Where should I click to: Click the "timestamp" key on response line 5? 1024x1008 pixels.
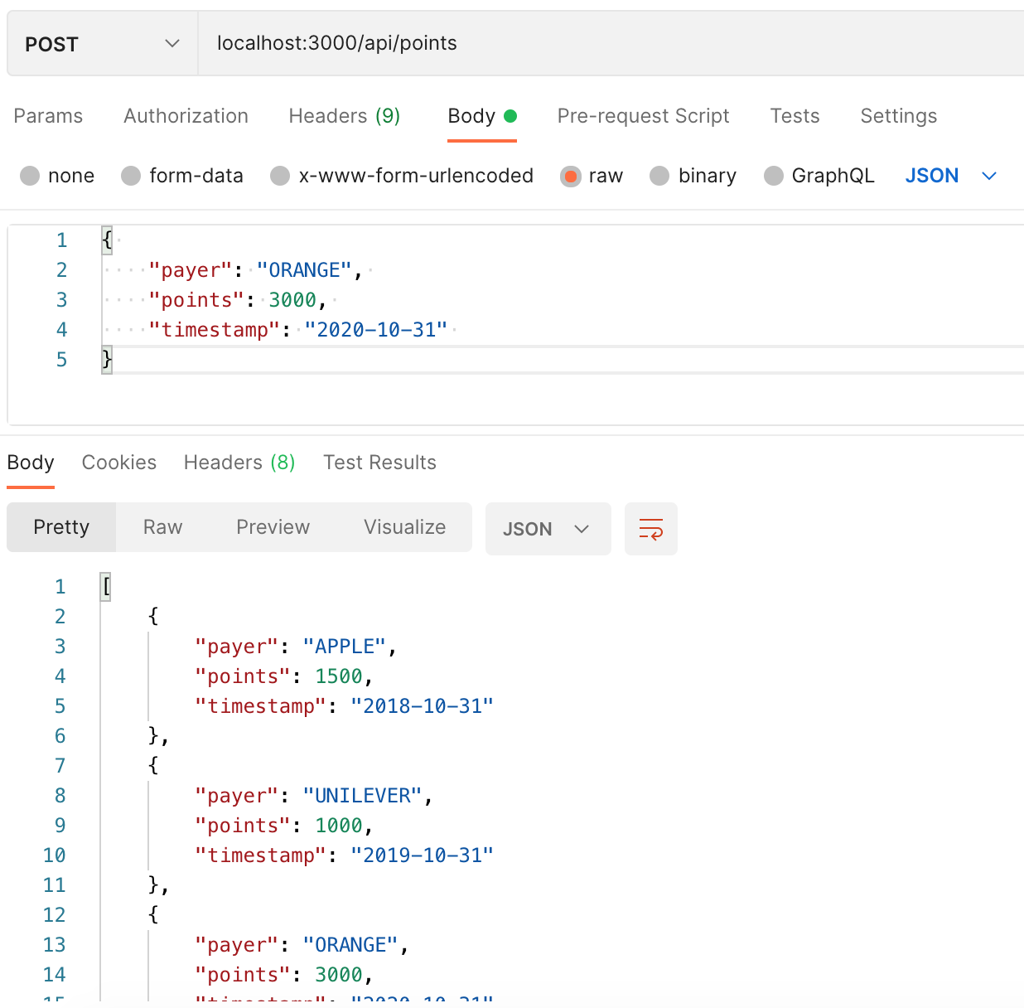click(261, 706)
